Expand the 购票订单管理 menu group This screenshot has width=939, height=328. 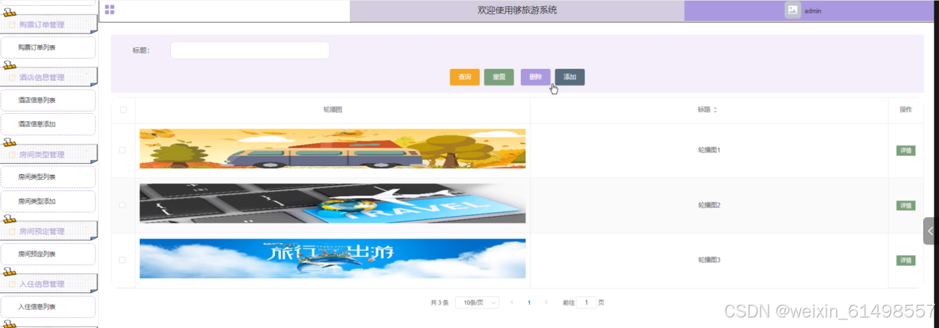coord(49,25)
